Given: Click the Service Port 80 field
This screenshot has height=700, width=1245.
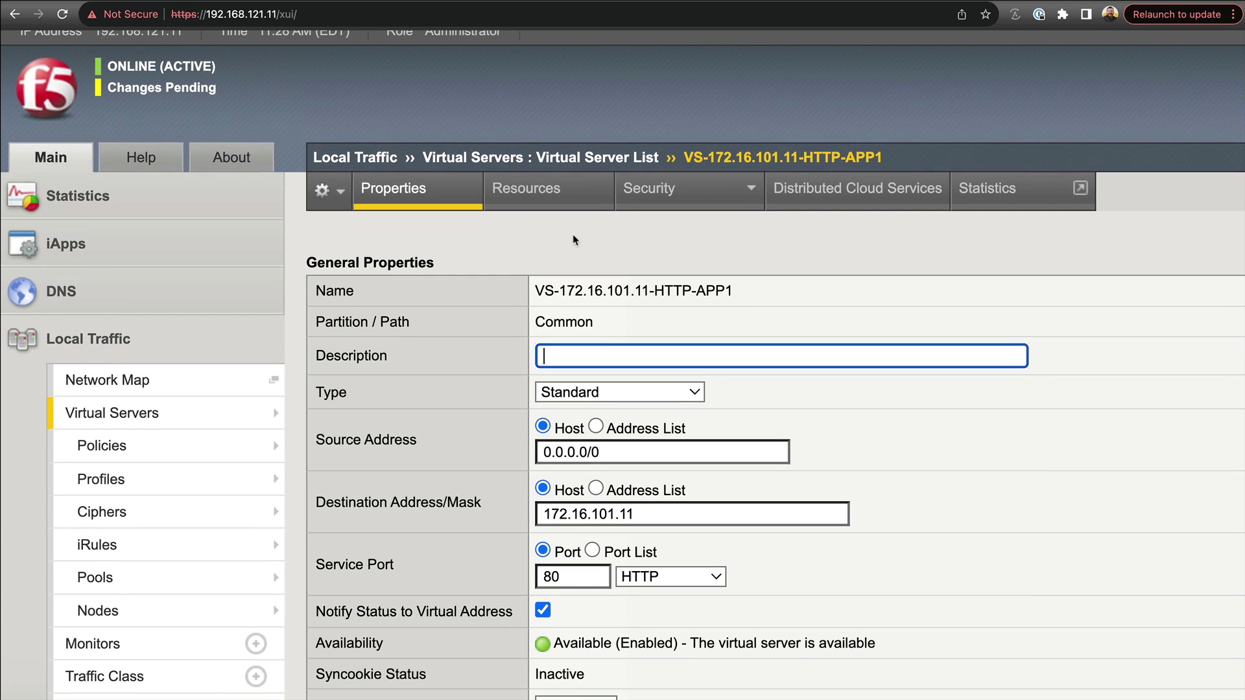Looking at the screenshot, I should point(573,577).
